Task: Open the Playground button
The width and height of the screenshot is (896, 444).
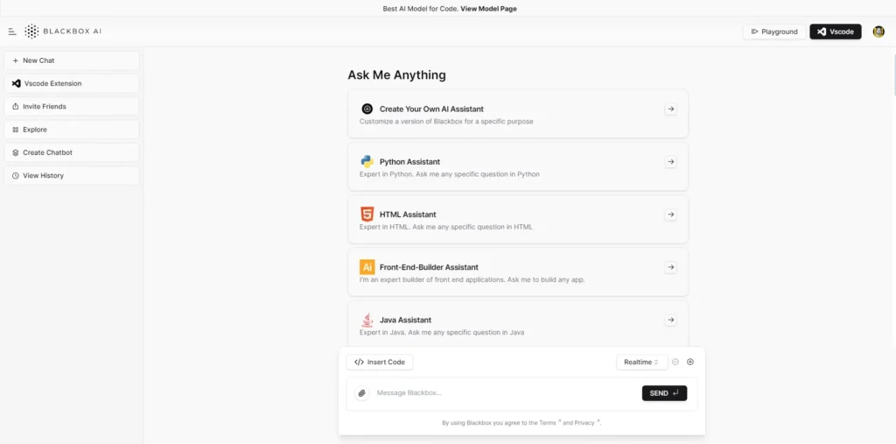Action: [774, 32]
